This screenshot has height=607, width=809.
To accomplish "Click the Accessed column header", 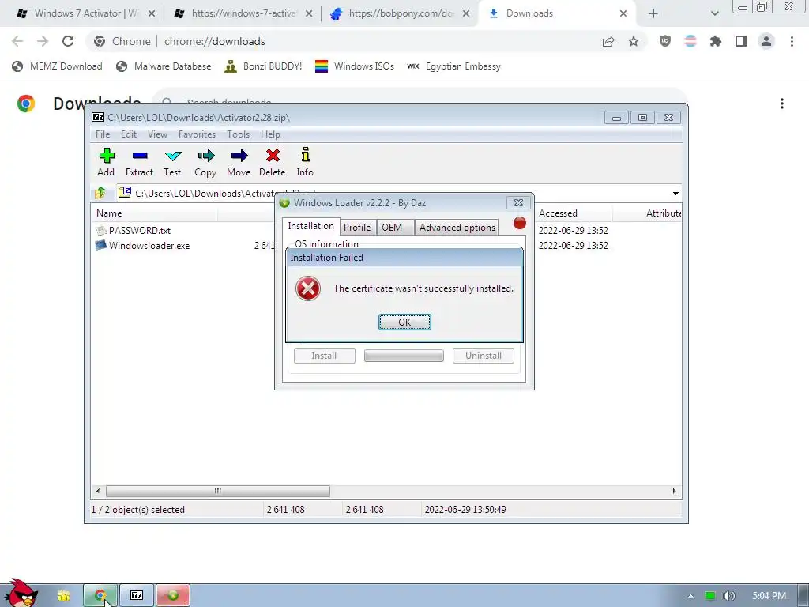I will point(574,213).
